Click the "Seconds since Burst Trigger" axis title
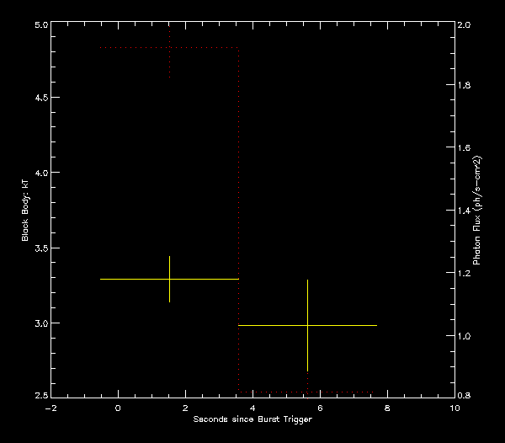Viewport: 505px width, 443px height. 252,419
